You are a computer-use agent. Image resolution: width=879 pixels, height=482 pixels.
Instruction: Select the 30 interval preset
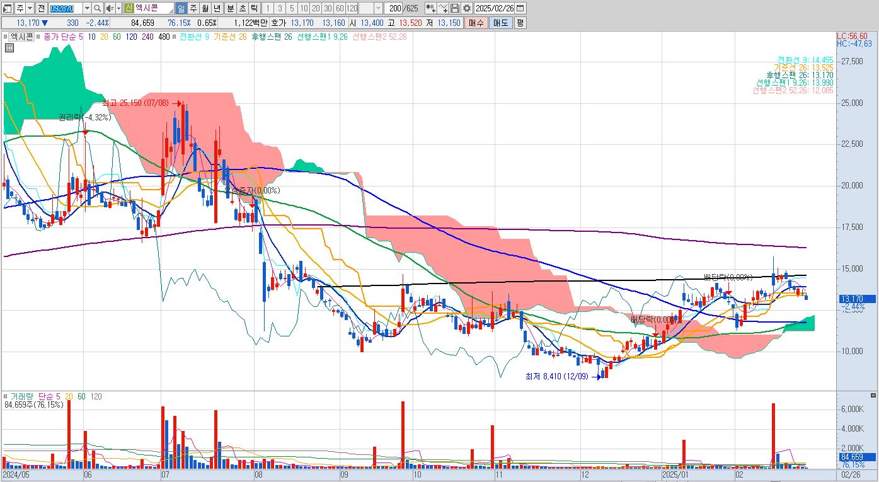[x=328, y=8]
